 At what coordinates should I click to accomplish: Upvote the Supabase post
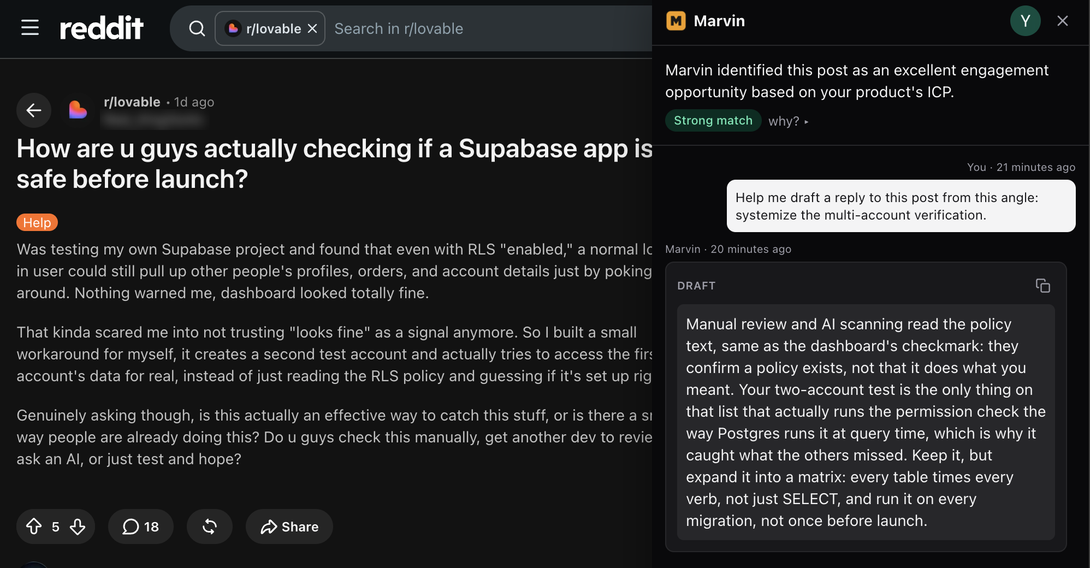point(34,526)
